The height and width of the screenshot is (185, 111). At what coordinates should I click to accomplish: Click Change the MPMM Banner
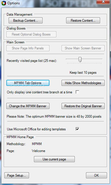point(28,106)
